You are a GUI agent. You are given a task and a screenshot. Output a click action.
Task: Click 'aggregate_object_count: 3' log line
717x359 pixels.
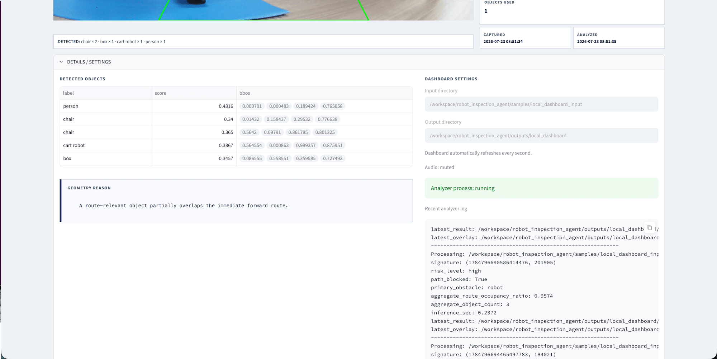click(x=470, y=304)
